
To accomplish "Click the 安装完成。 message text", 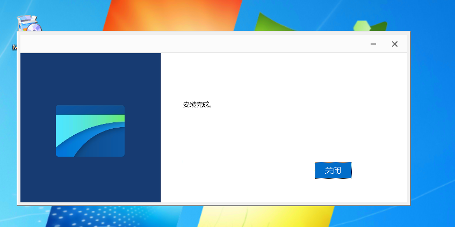I will point(197,105).
